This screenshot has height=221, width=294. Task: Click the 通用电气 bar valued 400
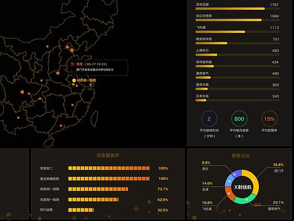237,78
